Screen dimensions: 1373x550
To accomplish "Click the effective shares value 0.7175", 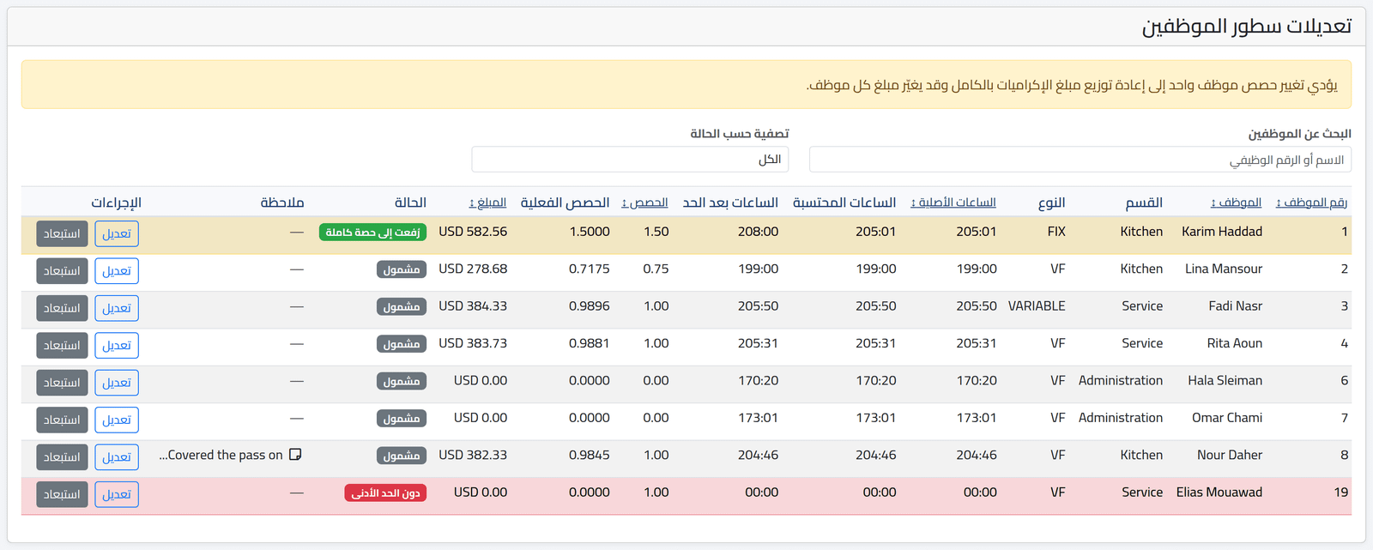I will [x=590, y=269].
